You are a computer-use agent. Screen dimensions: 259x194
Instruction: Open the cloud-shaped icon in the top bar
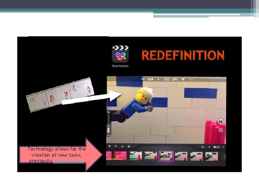(175, 79)
